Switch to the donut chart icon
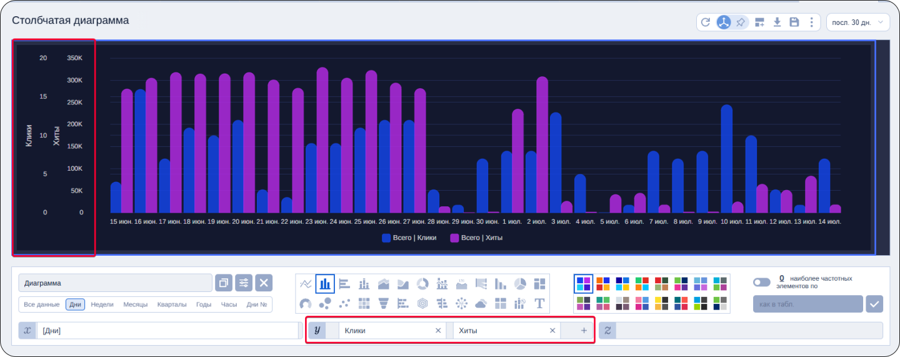 click(x=422, y=284)
